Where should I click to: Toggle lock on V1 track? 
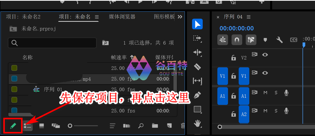(234, 76)
